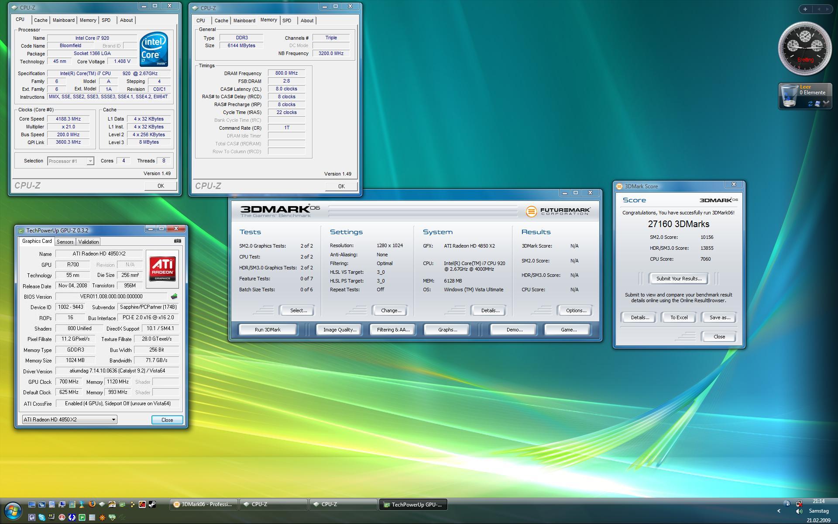Open the Graphs... button in 3DMark06
838x524 pixels.
coord(447,330)
